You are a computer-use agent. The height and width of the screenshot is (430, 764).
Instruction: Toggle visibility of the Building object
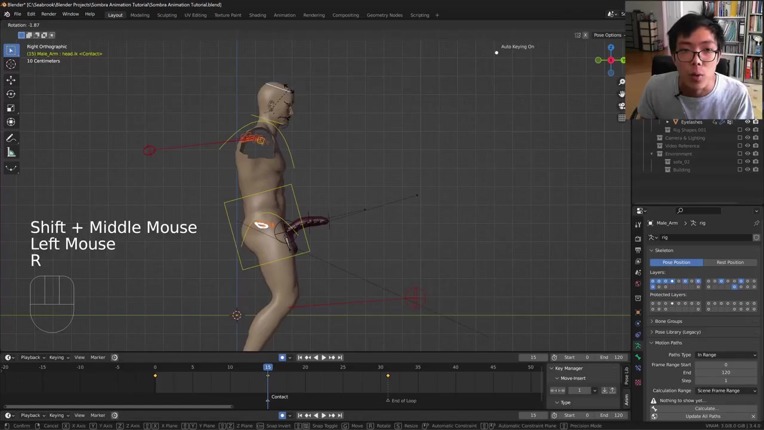[x=747, y=170]
